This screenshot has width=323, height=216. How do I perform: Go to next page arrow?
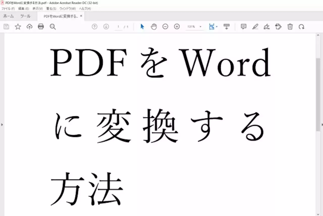(x=106, y=26)
